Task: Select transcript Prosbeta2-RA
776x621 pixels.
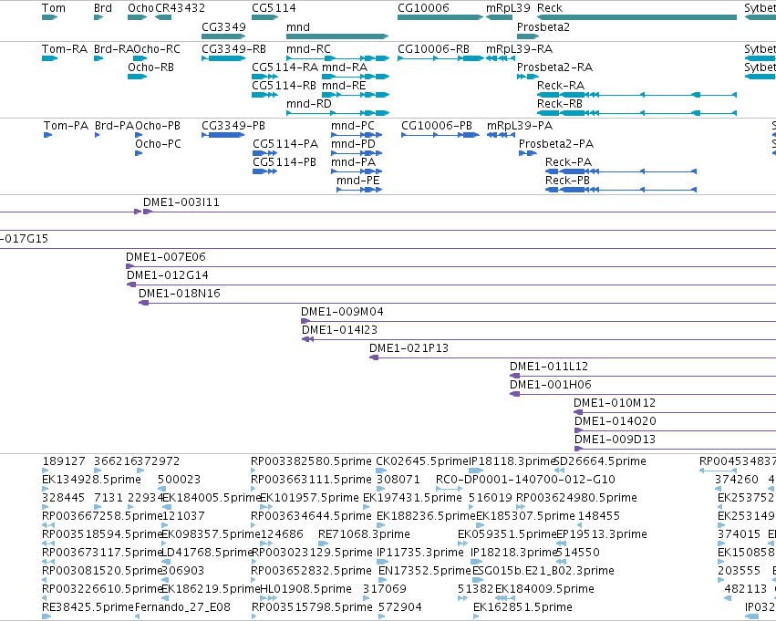Action: [x=528, y=77]
